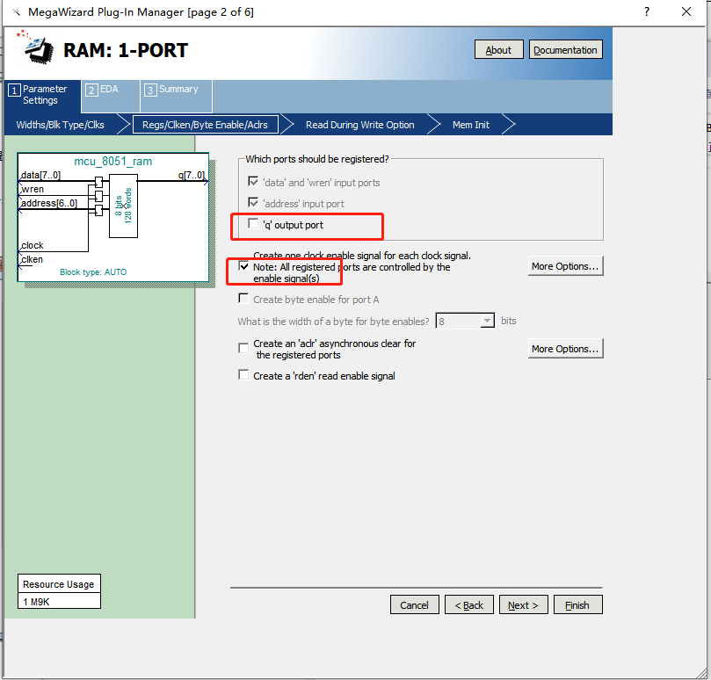Click the RAM chip wizard icon in header
The width and height of the screenshot is (711, 680).
coord(35,47)
